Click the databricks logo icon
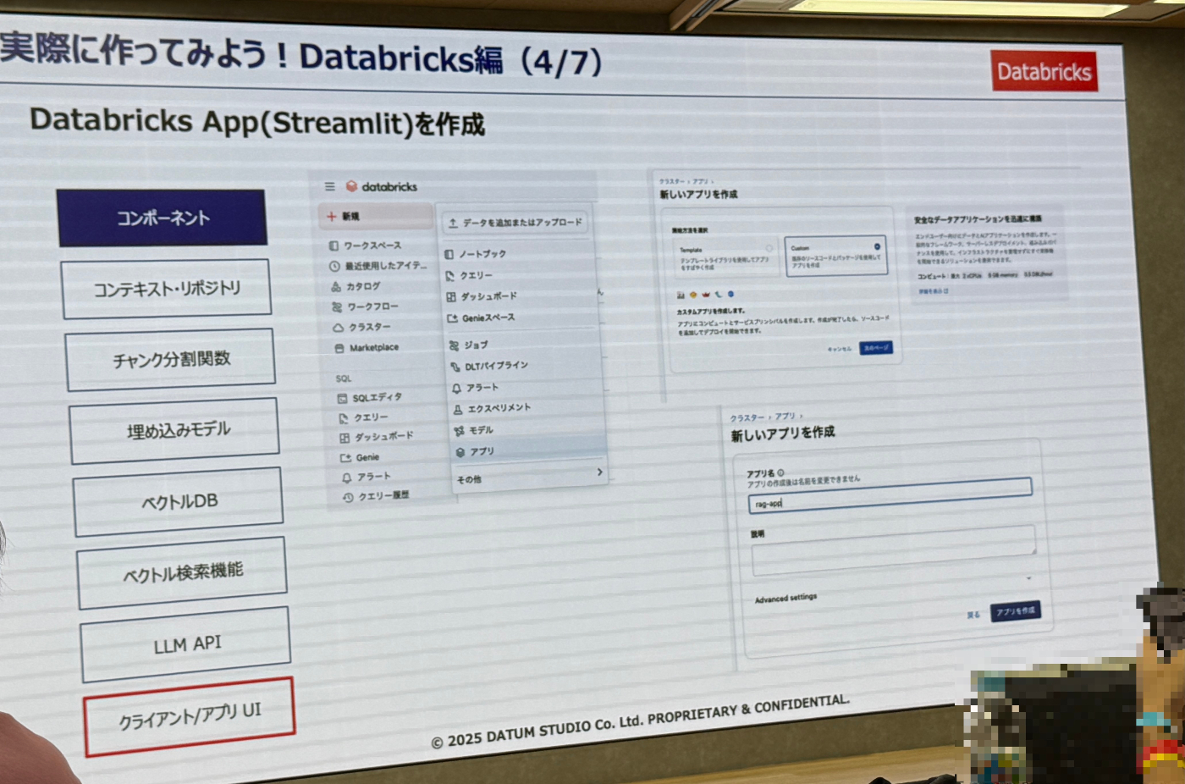The height and width of the screenshot is (784, 1185). [352, 186]
